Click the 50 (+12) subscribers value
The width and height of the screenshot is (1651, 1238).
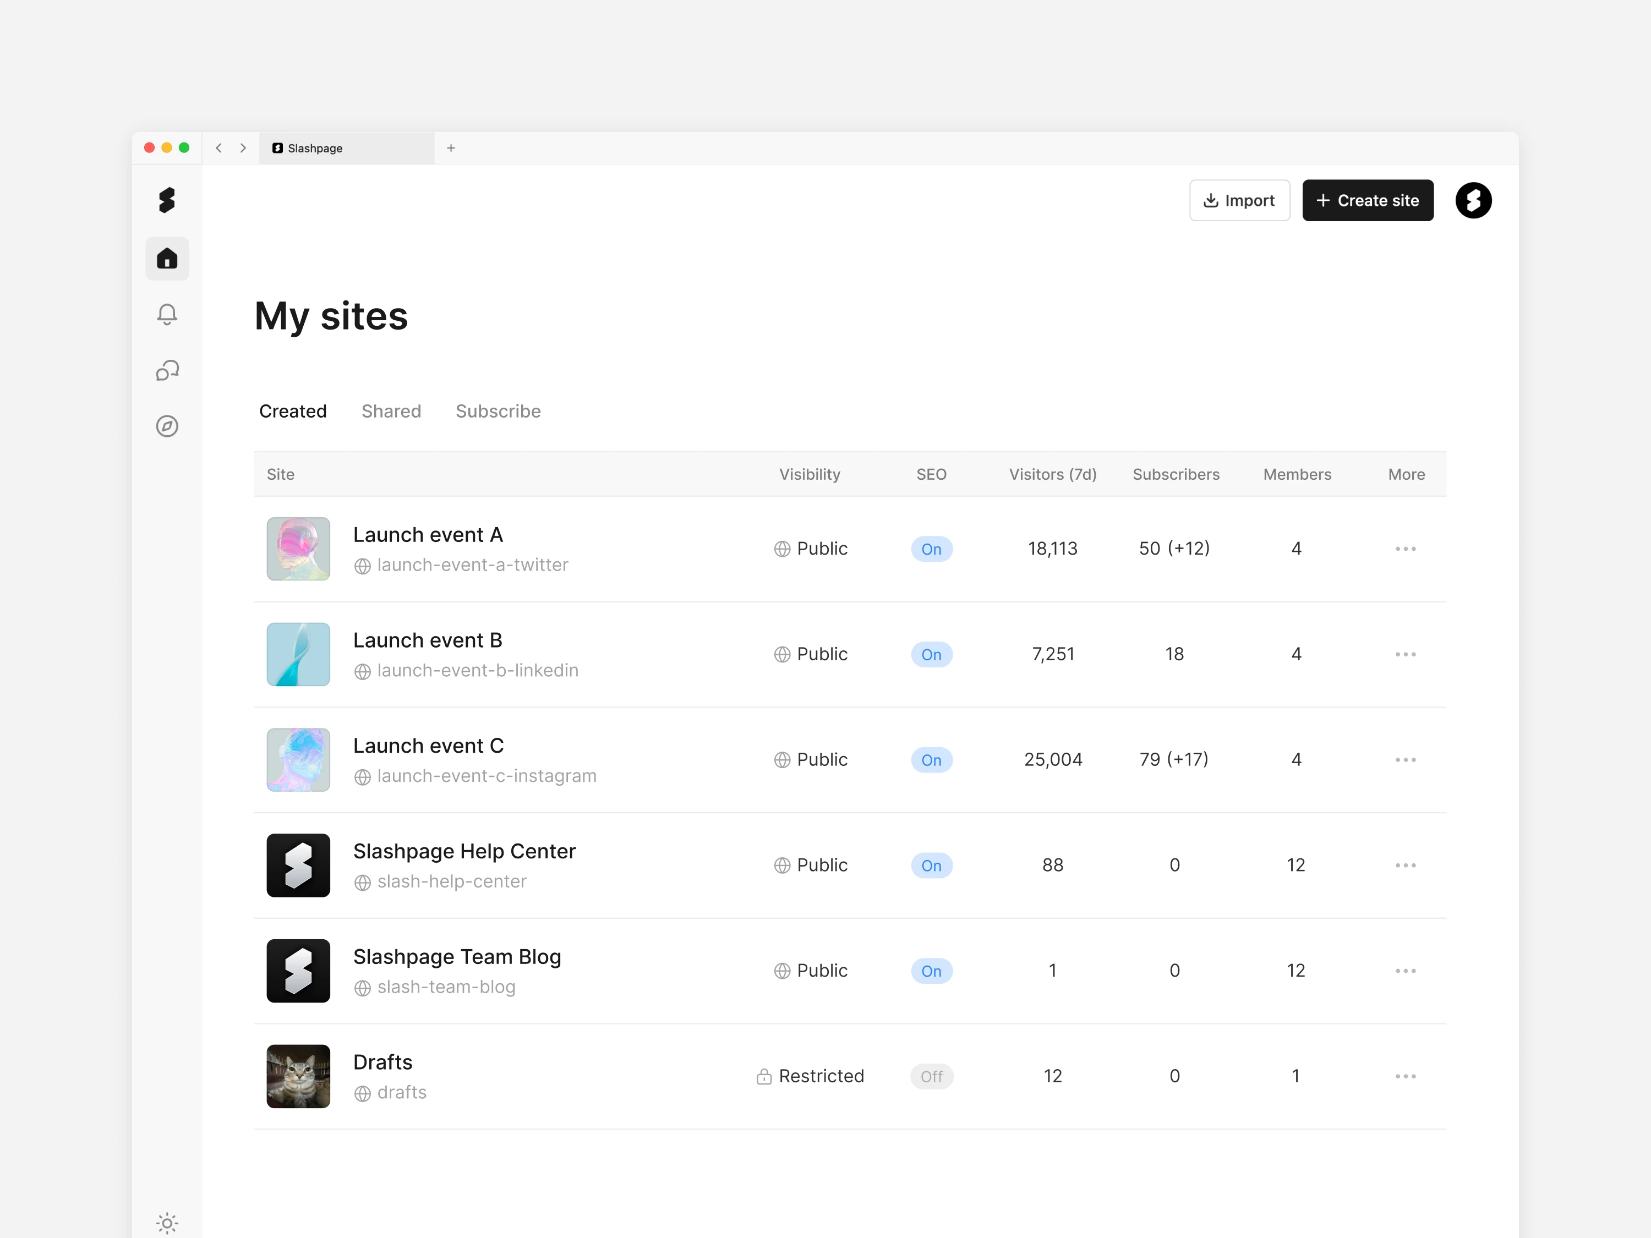1174,549
